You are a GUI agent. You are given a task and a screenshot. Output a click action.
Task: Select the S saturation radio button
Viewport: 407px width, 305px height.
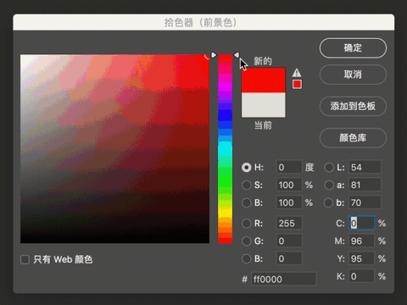pos(247,185)
